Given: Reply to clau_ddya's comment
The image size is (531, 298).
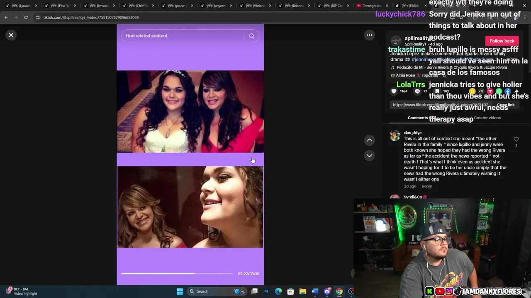Looking at the screenshot, I should pyautogui.click(x=426, y=187).
